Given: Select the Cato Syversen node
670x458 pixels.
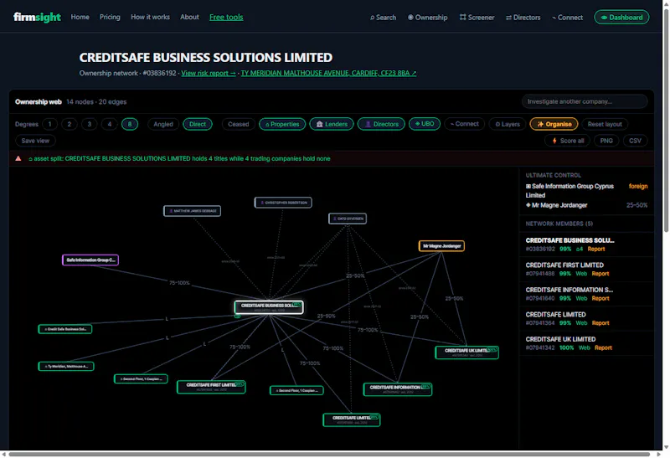Looking at the screenshot, I should (x=348, y=219).
